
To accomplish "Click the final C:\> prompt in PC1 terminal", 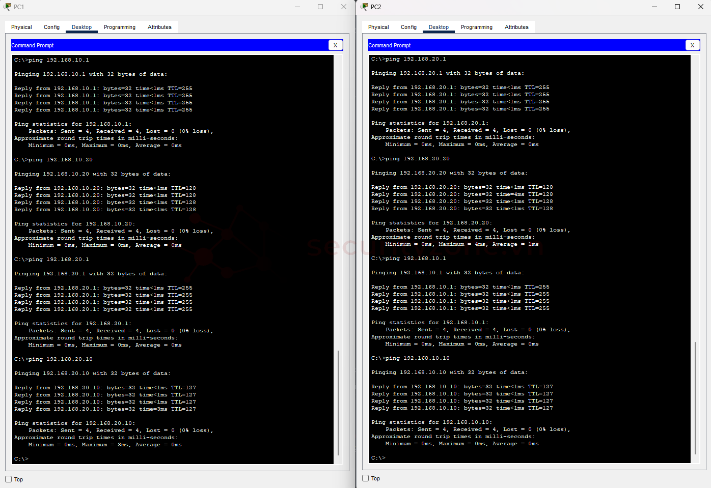I will (21, 459).
